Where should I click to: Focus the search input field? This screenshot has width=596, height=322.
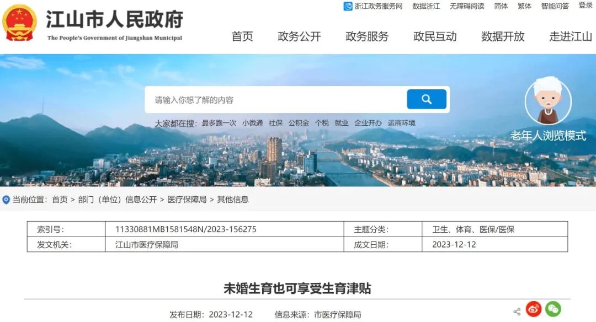[x=275, y=99]
